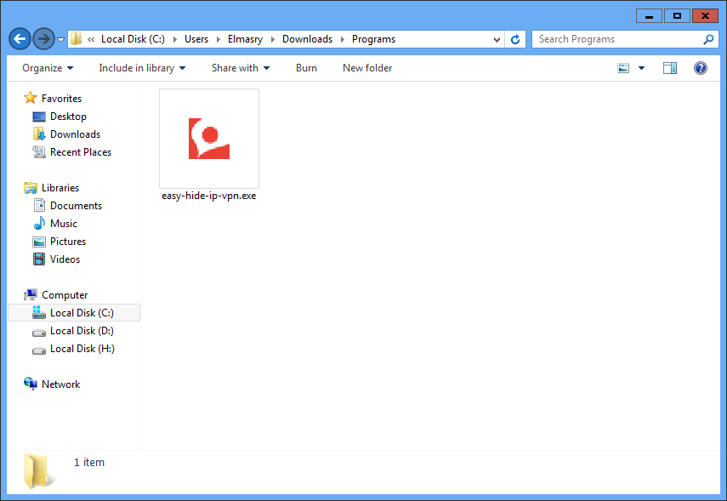Click the drive icon for Local Disk (H:)
Viewport: 727px width, 501px height.
pyautogui.click(x=39, y=350)
